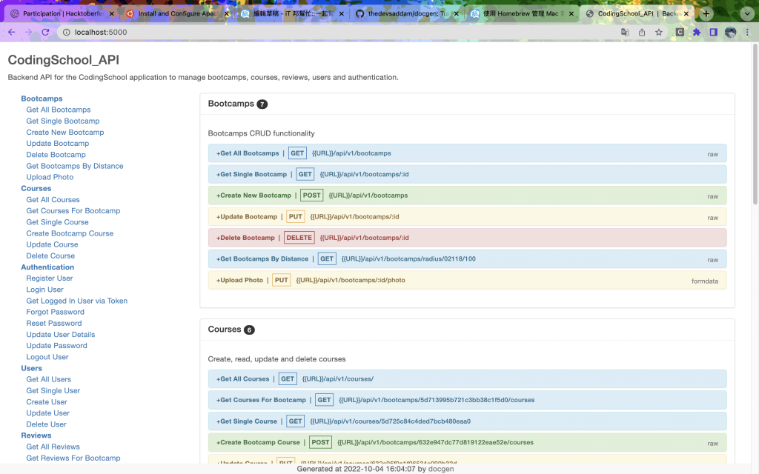This screenshot has width=759, height=474.
Task: Click the C extension icon in toolbar
Action: pyautogui.click(x=680, y=32)
